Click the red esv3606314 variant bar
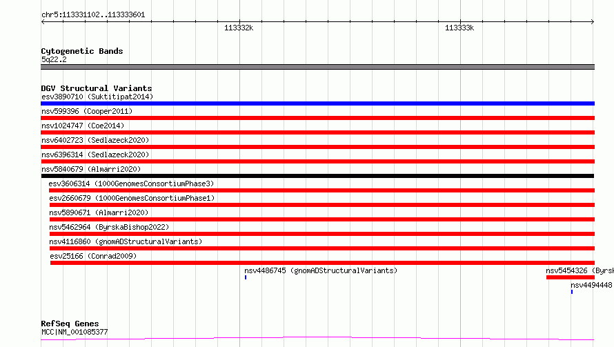 [x=322, y=190]
